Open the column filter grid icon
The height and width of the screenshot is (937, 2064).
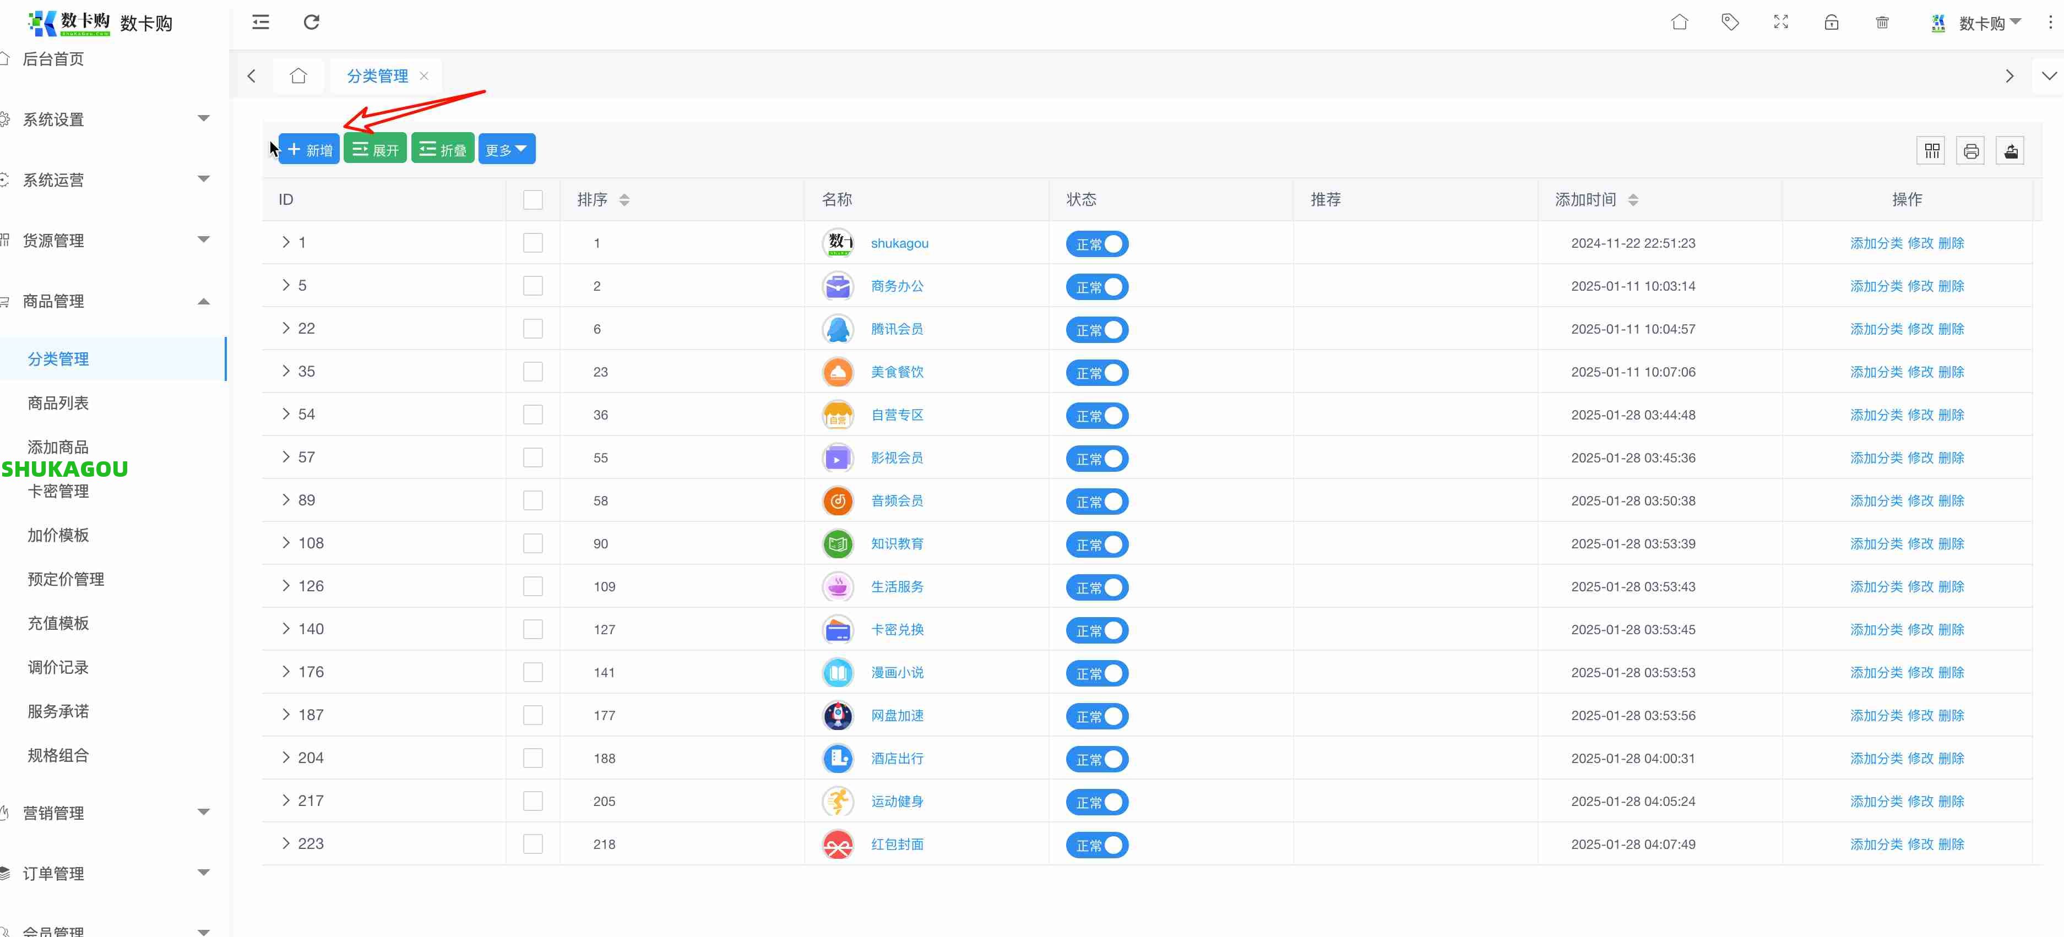pyautogui.click(x=1932, y=150)
